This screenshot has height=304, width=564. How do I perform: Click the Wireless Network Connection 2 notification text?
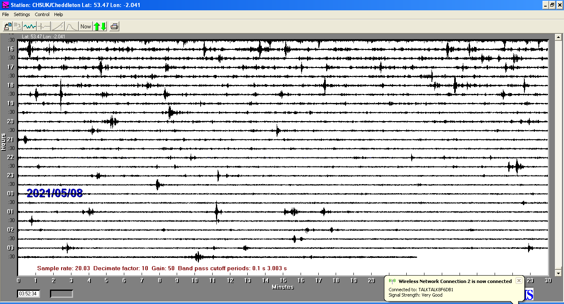click(x=455, y=281)
